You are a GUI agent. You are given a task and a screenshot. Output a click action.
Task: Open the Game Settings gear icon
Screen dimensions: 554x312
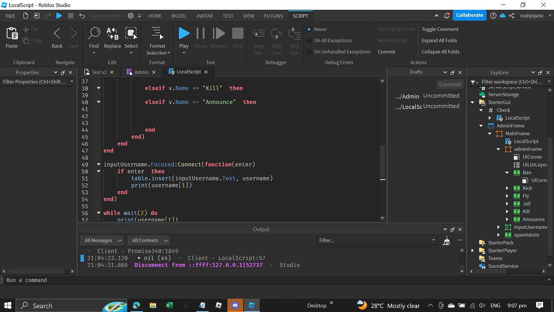[x=130, y=16]
